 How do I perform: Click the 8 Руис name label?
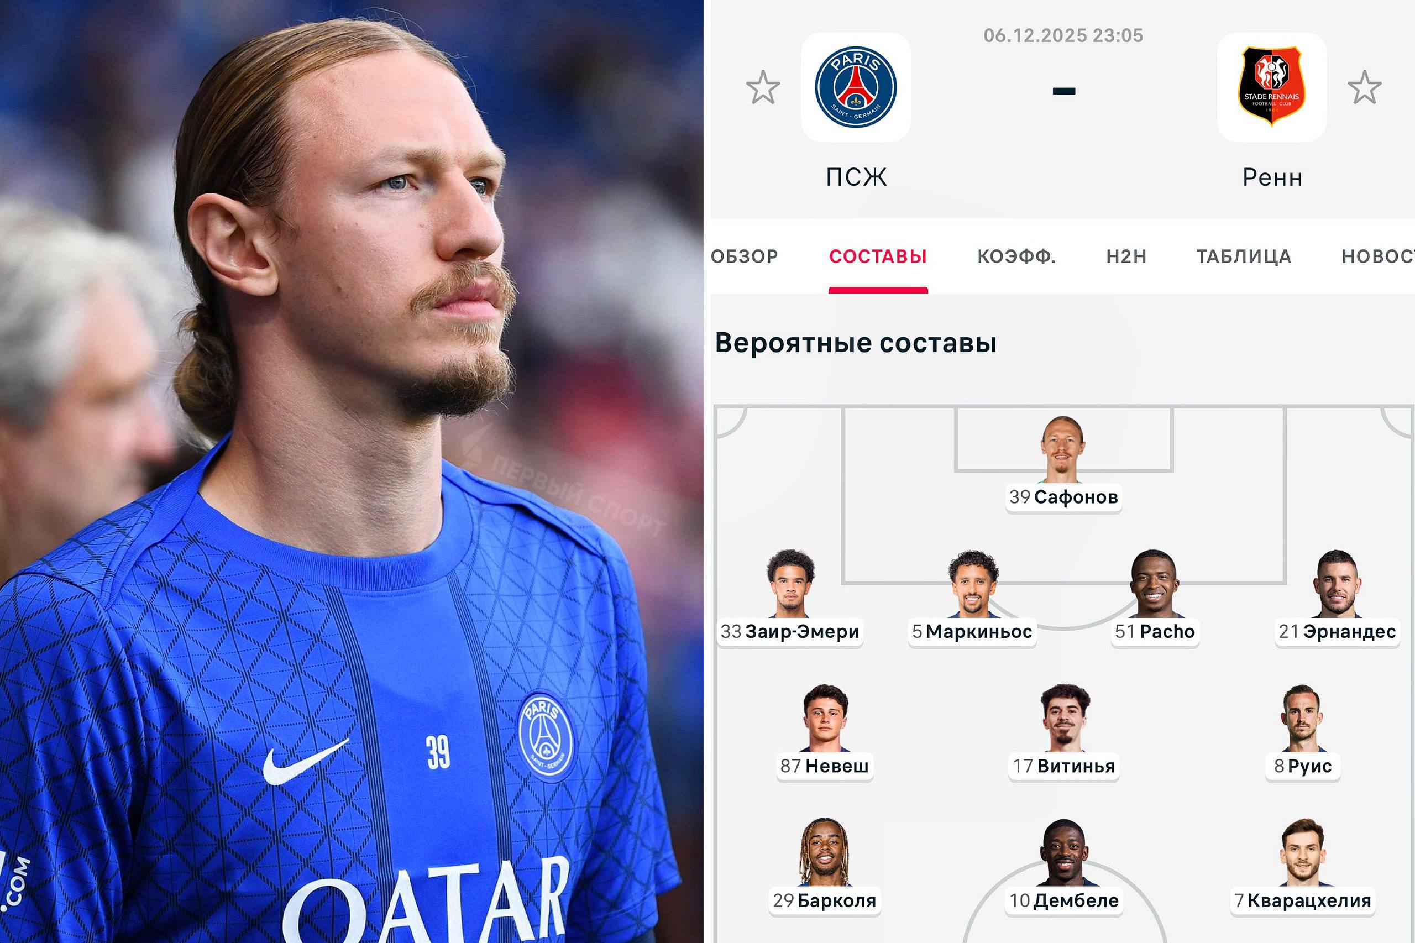1303,766
